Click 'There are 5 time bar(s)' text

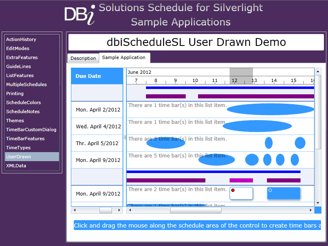[178, 156]
